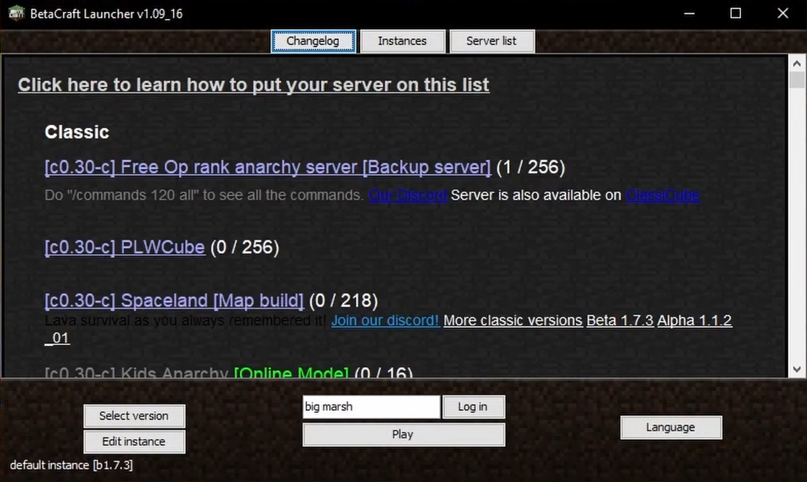Open the Server list tab
The image size is (807, 482).
[x=491, y=41]
